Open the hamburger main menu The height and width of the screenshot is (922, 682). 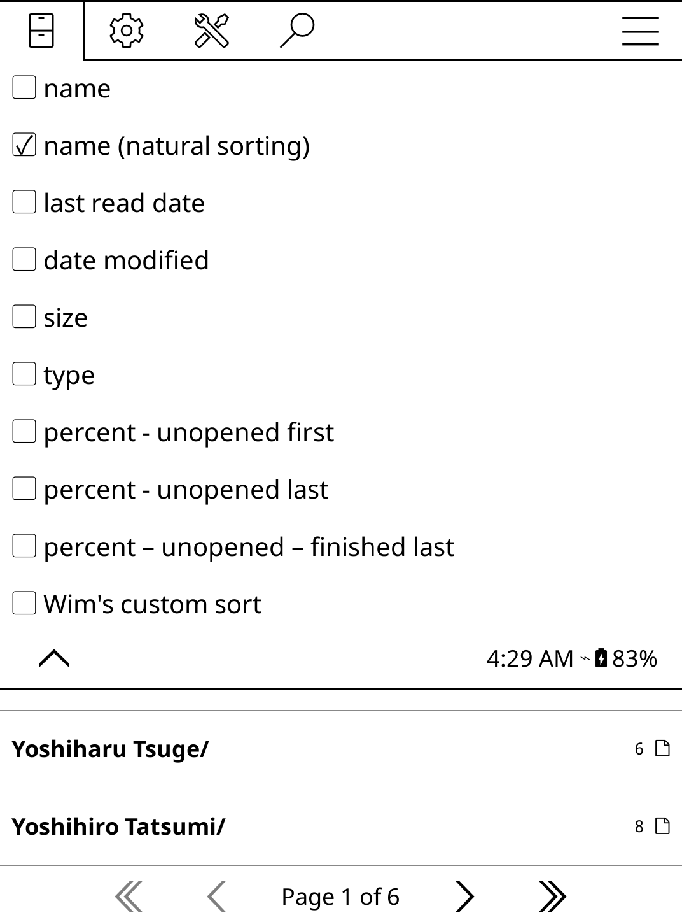(x=640, y=31)
